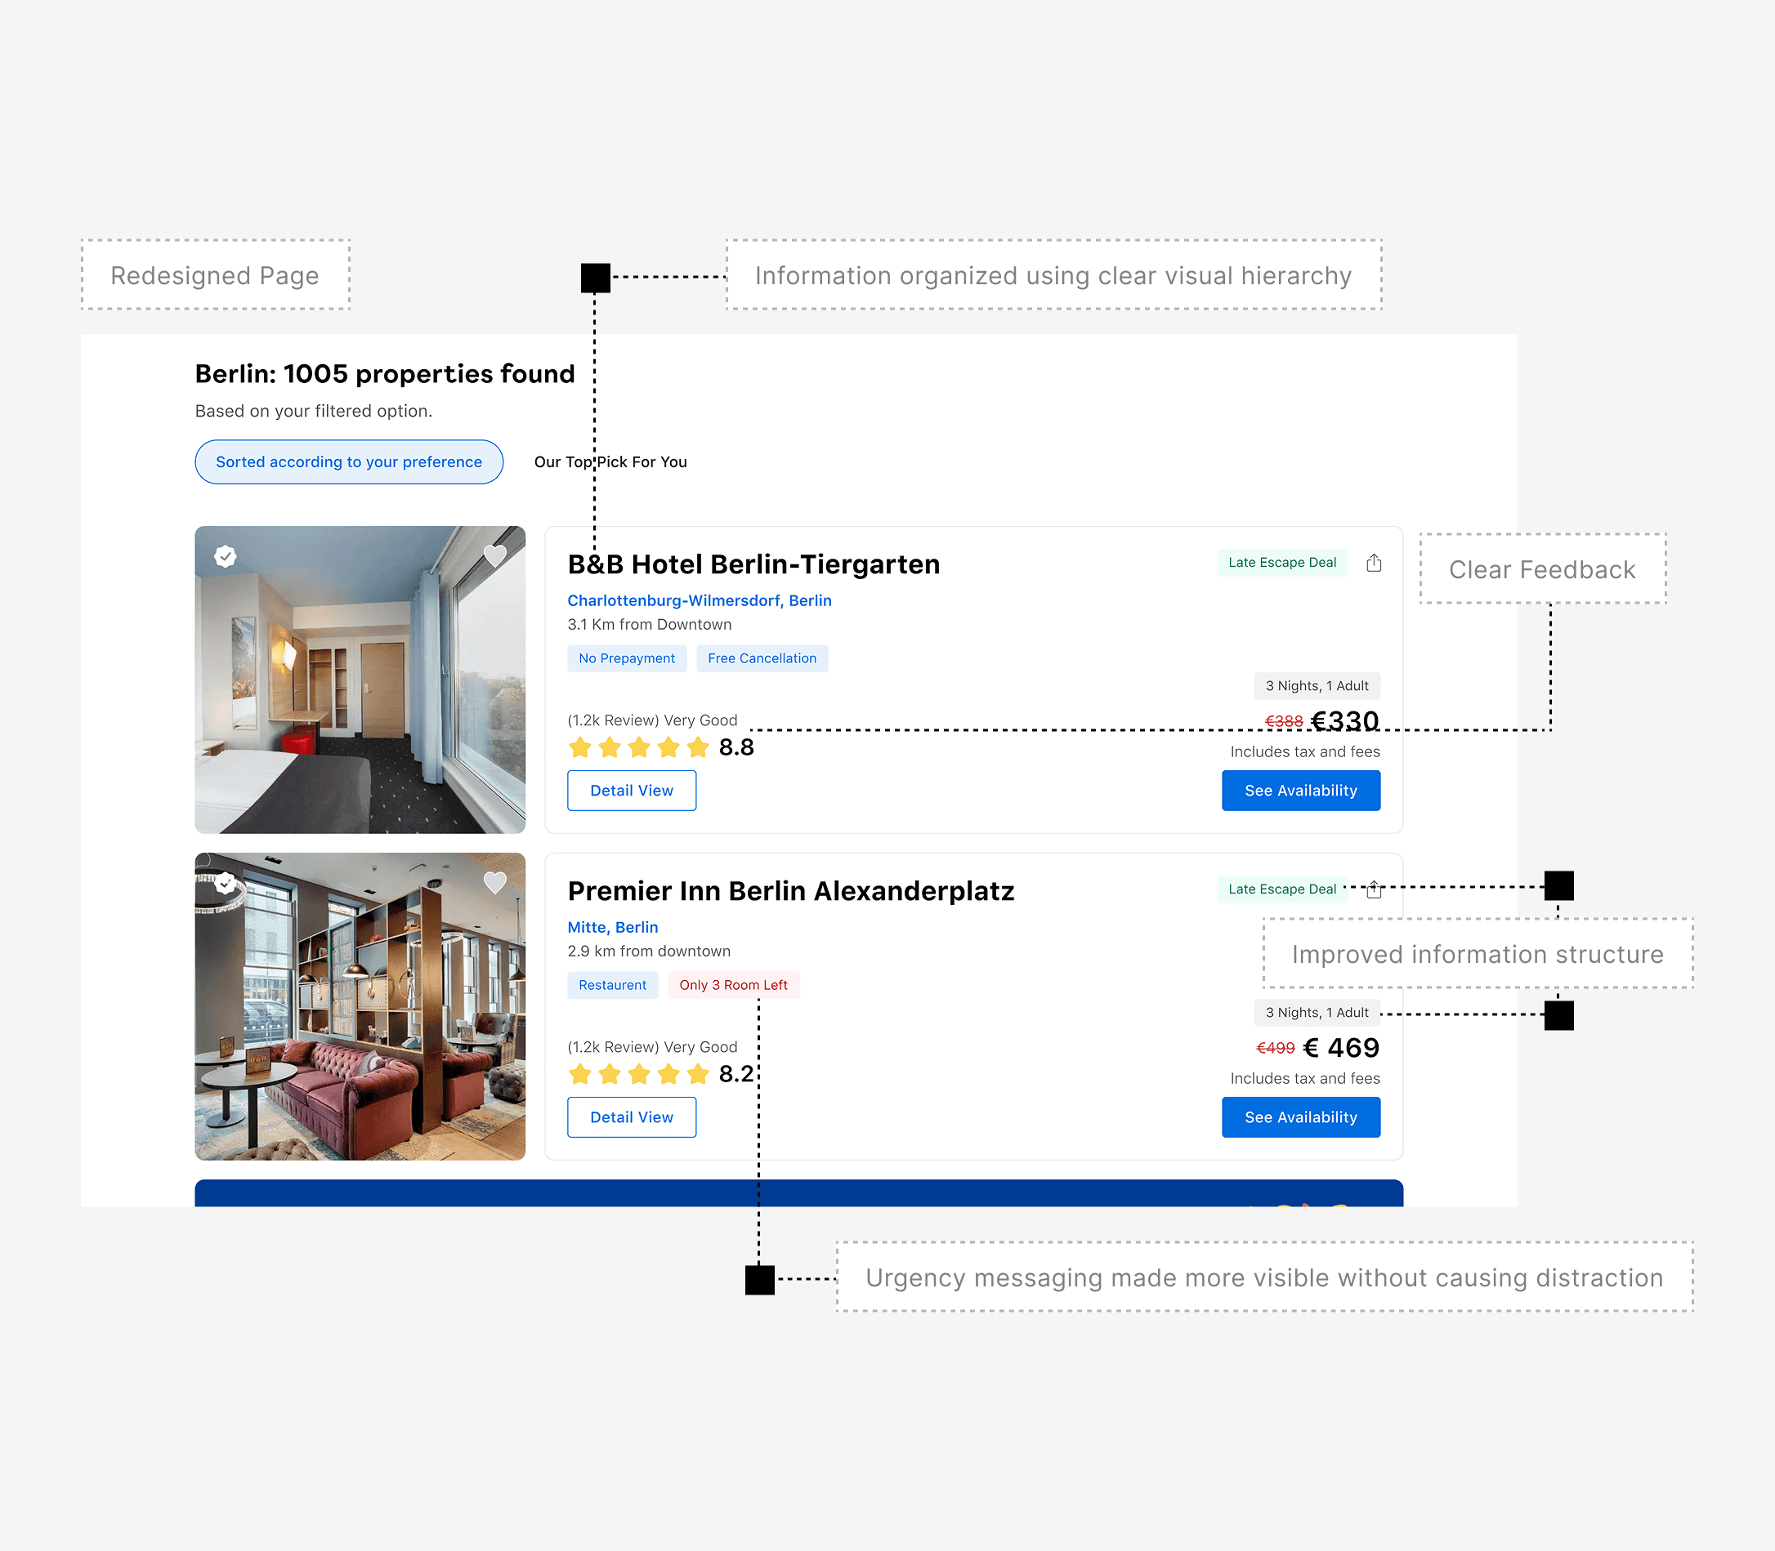
Task: Click See Availability for the €330 hotel
Action: click(1299, 791)
